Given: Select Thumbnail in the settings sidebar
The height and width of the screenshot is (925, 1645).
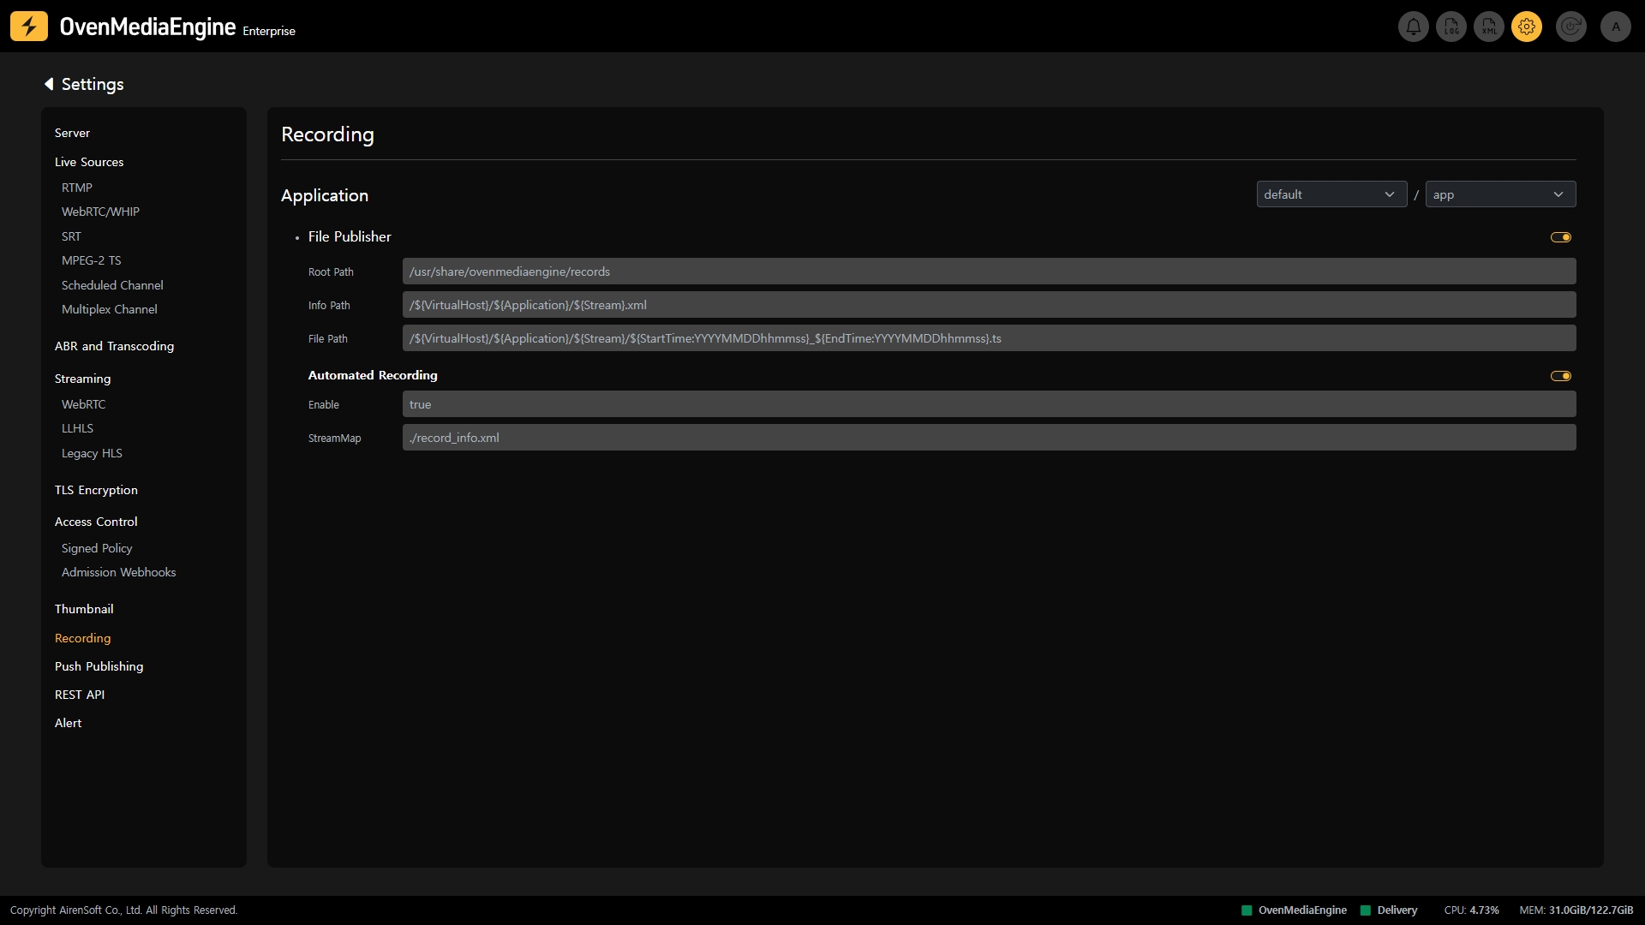Looking at the screenshot, I should click(x=84, y=609).
